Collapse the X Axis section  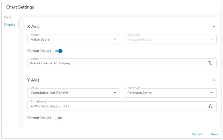click(214, 27)
